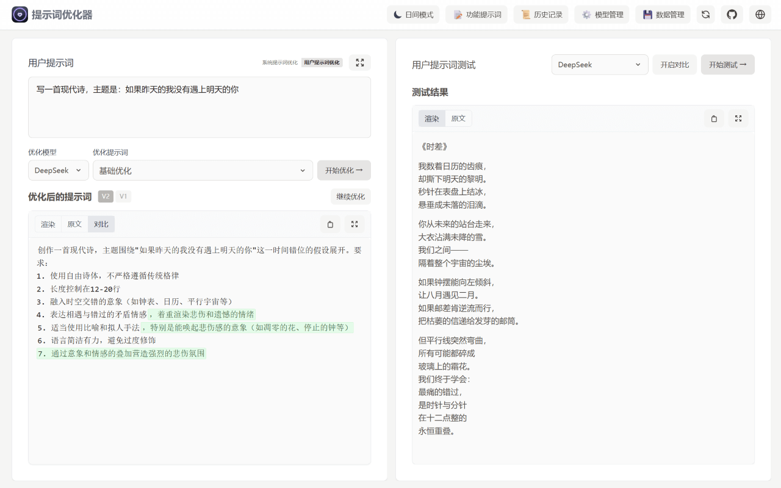
Task: Expand test result to fullscreen with arrows icon
Action: click(x=738, y=118)
